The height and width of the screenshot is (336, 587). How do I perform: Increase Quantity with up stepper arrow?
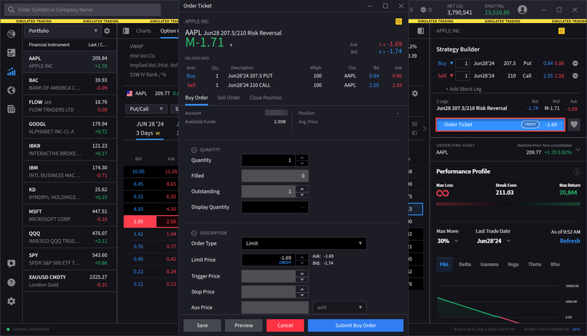302,157
